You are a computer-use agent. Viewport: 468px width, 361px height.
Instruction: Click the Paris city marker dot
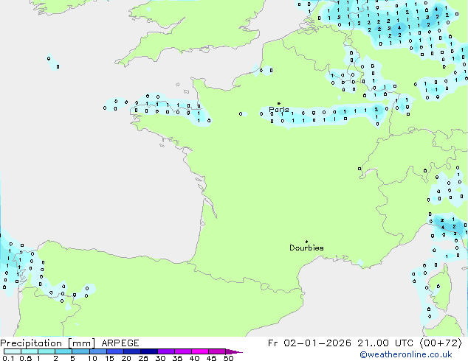coord(278,104)
